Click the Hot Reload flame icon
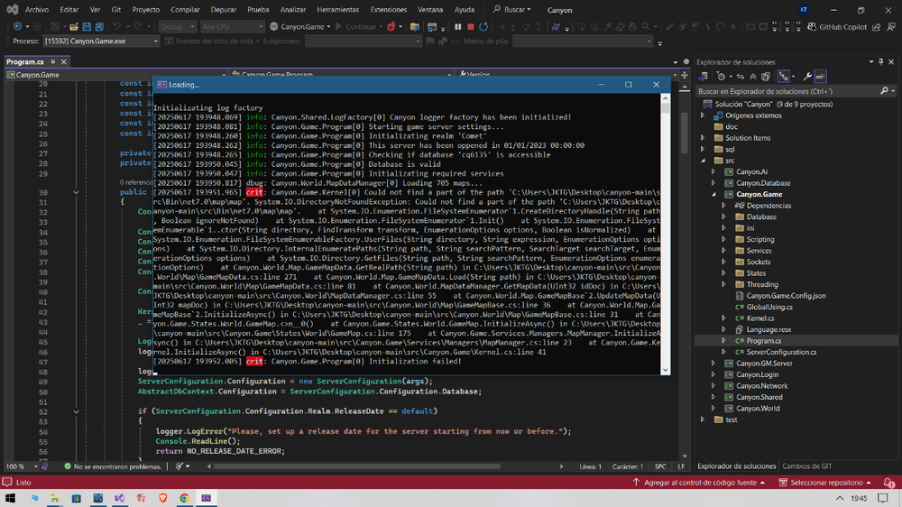 [393, 27]
